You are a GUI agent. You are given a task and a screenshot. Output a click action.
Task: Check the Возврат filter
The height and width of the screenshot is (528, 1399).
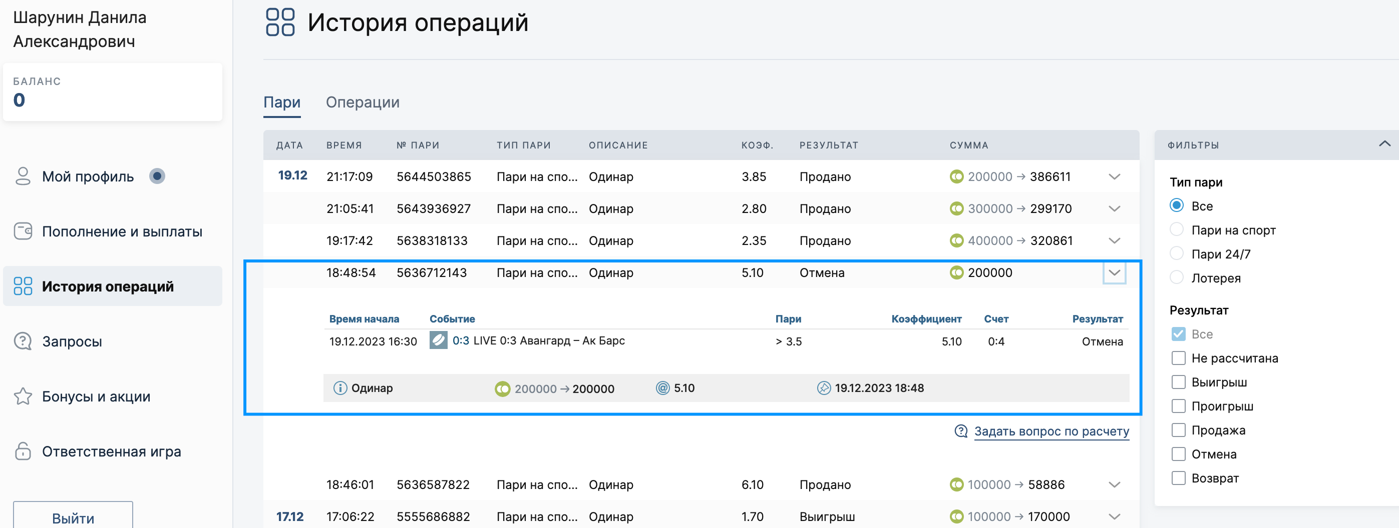1178,478
